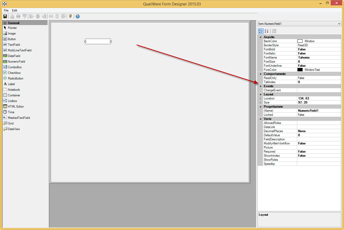Collapse the Aspetto property category
The image size is (344, 230).
click(260, 37)
